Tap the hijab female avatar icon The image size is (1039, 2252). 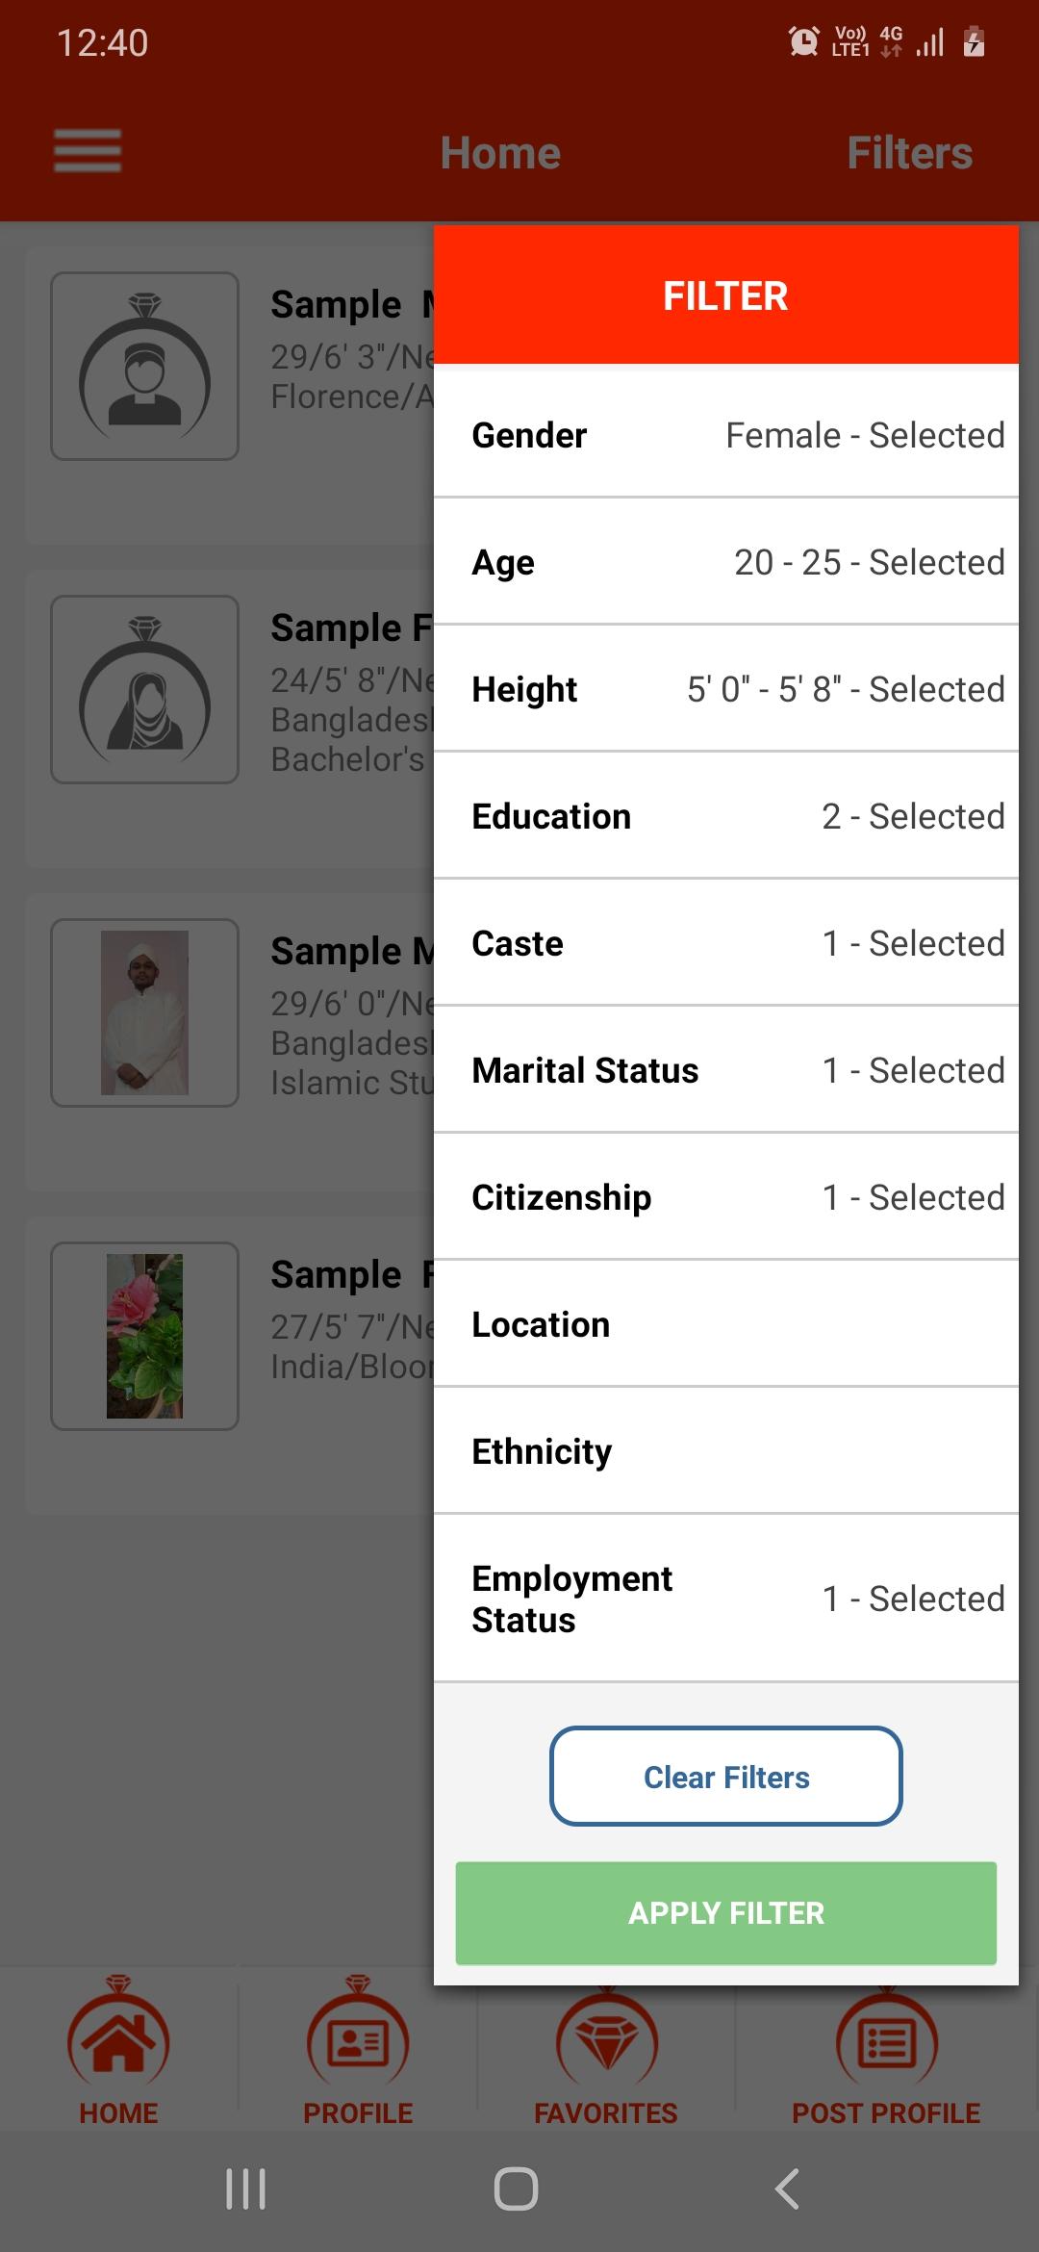(x=144, y=689)
